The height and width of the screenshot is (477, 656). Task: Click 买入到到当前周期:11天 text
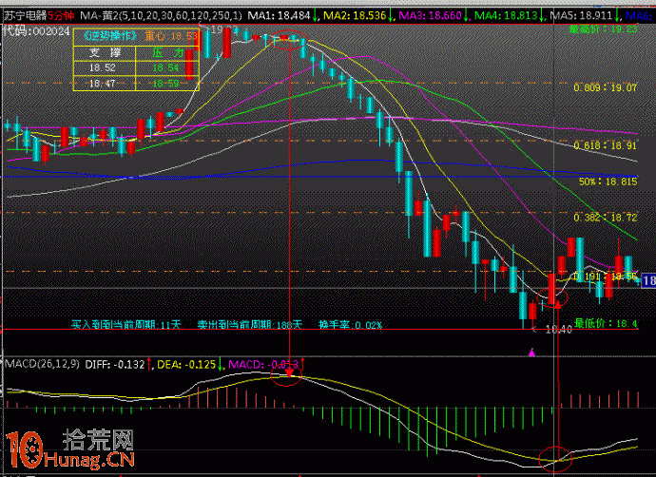point(125,325)
